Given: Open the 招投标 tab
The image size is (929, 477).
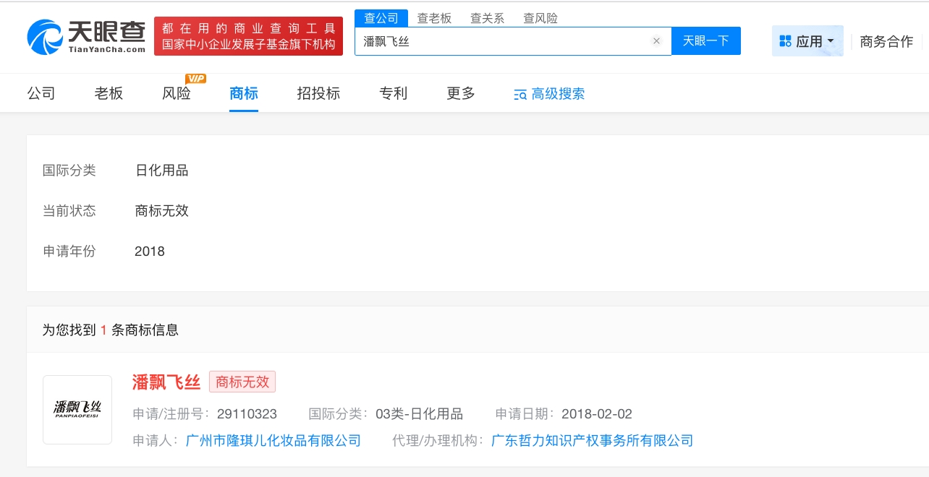Looking at the screenshot, I should [318, 93].
